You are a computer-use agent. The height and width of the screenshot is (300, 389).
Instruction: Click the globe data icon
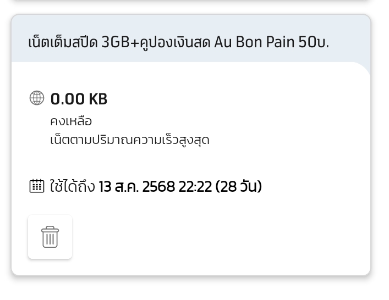37,98
